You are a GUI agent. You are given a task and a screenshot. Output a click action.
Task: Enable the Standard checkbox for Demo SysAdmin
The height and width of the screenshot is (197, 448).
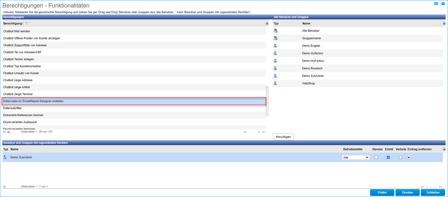tap(376, 157)
